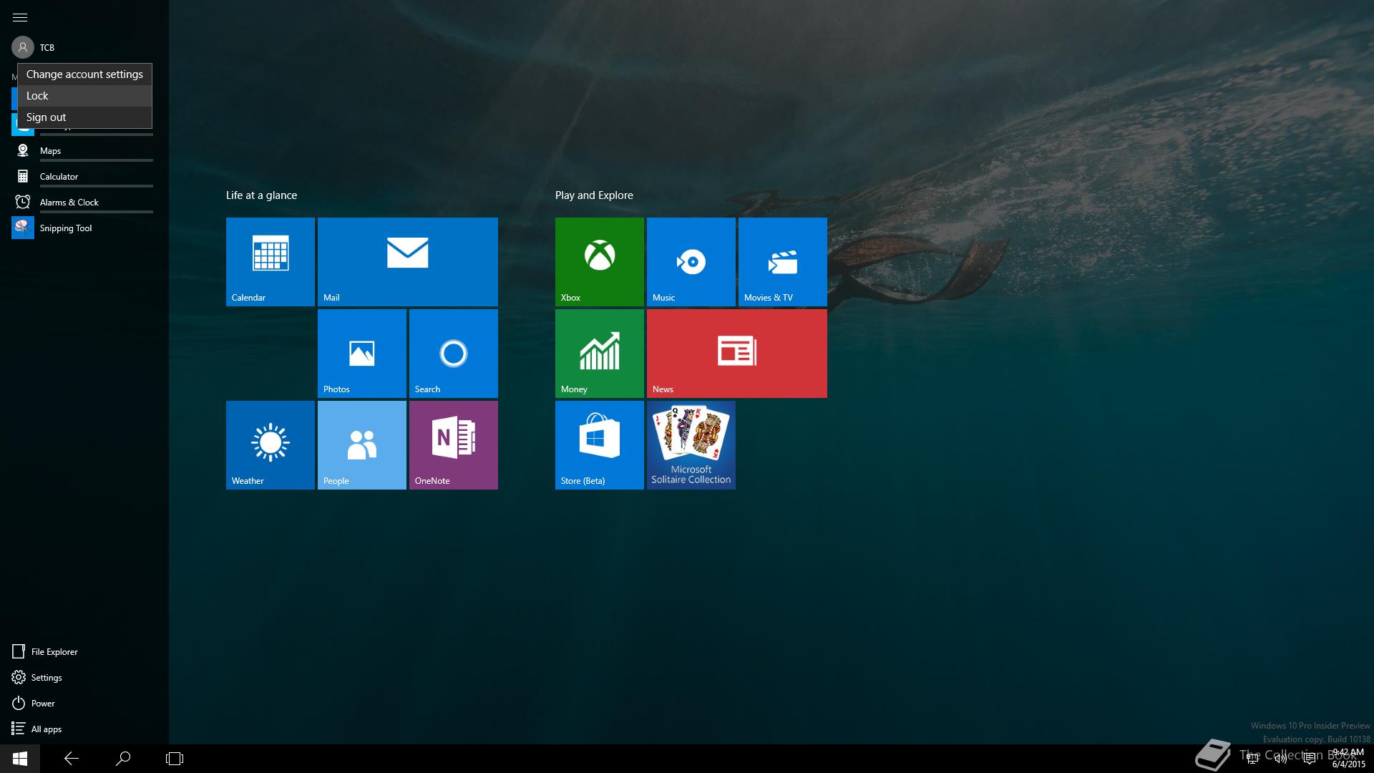Screen dimensions: 1374x773
Task: Open the News tile
Action: click(x=736, y=354)
